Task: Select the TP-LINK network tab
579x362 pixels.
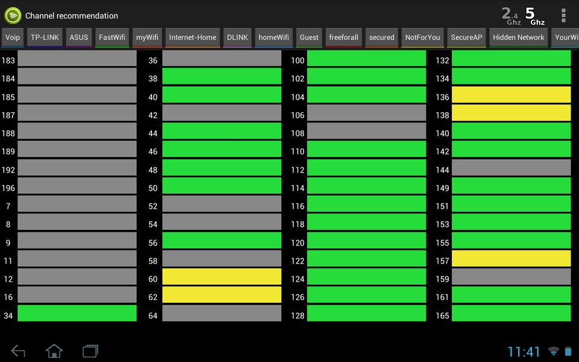Action: pos(45,37)
